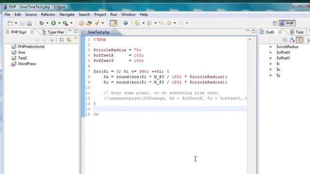Open the Help menu
This screenshot has height=174, width=310.
pos(144,14)
